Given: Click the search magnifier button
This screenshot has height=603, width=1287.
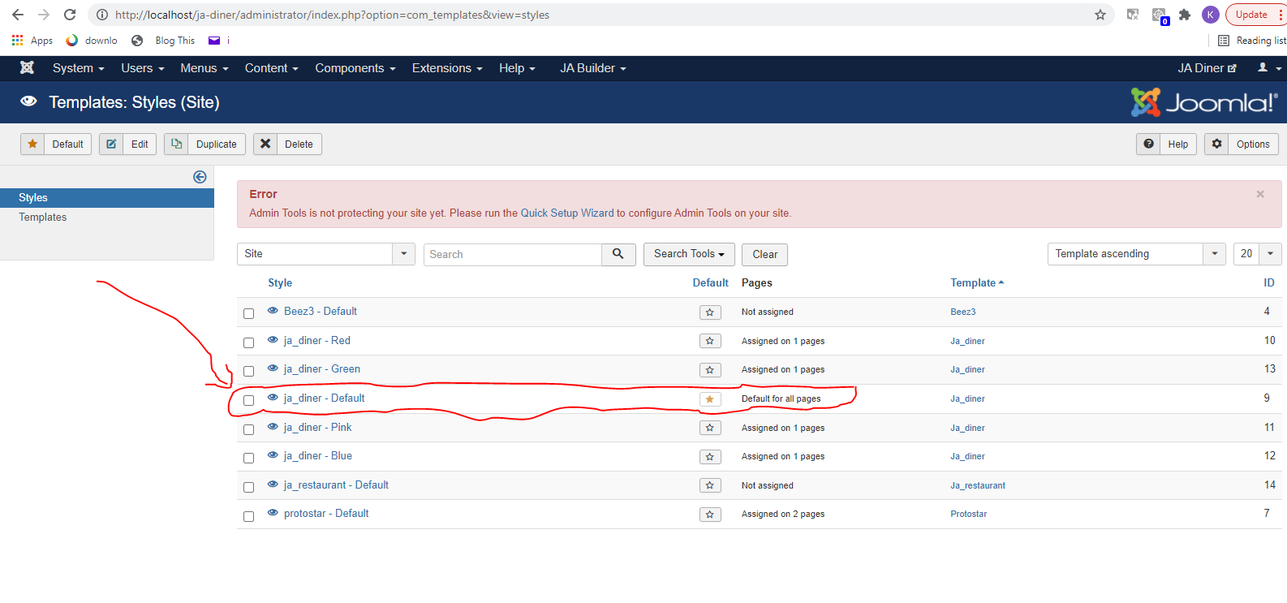Looking at the screenshot, I should tap(618, 254).
